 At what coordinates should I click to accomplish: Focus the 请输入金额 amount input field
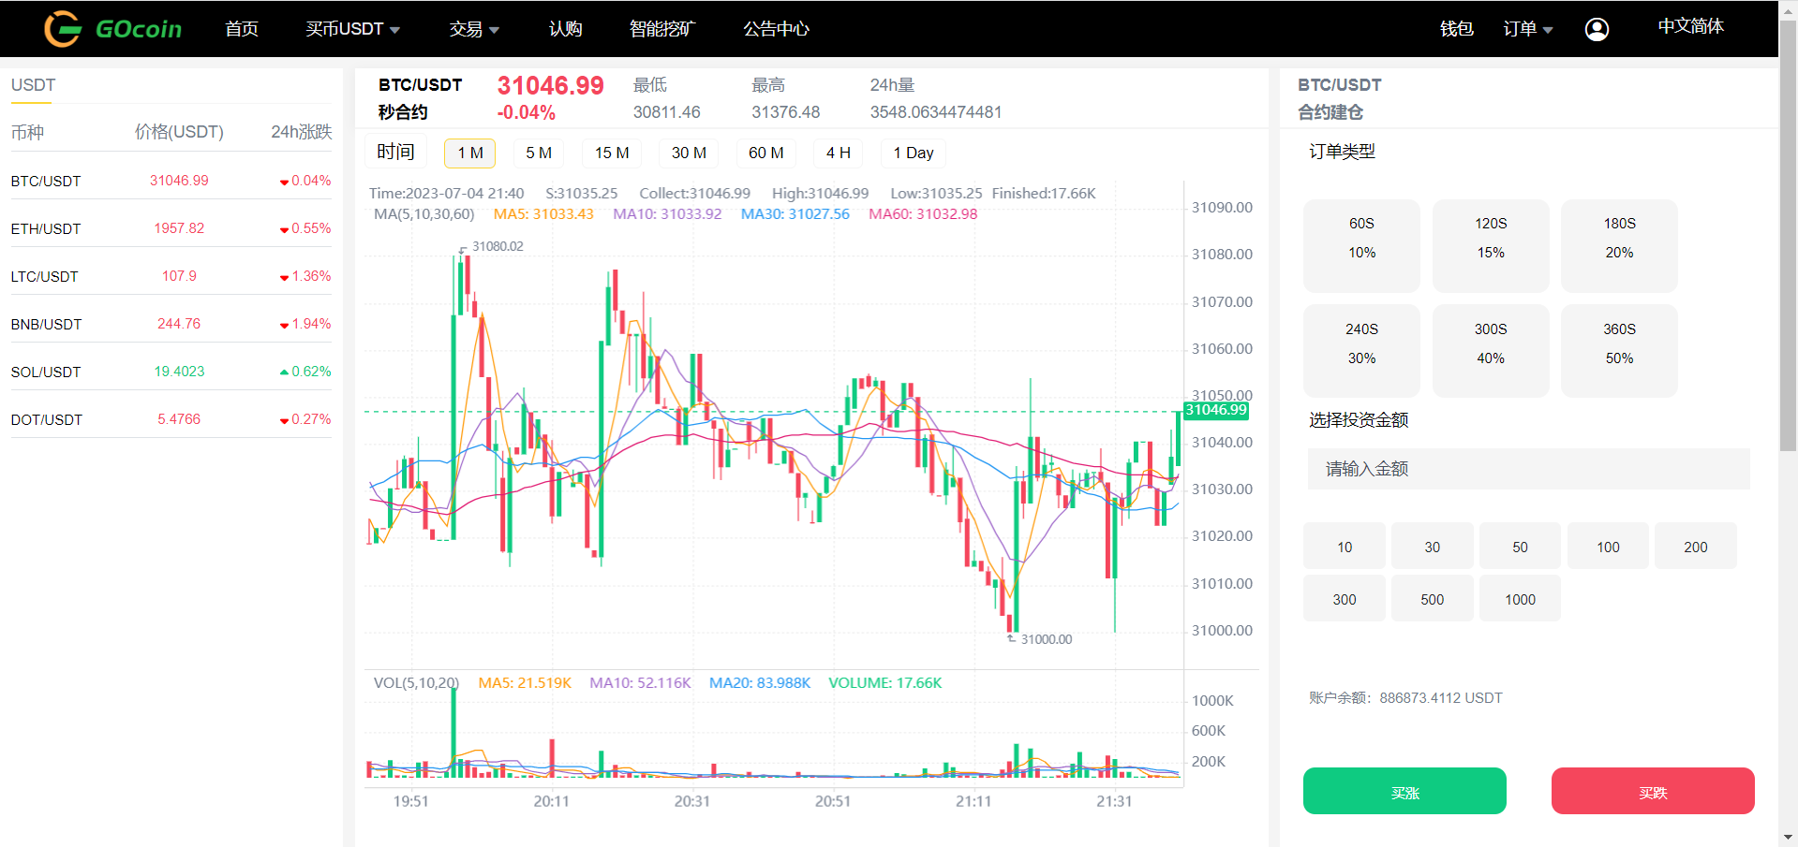point(1528,469)
